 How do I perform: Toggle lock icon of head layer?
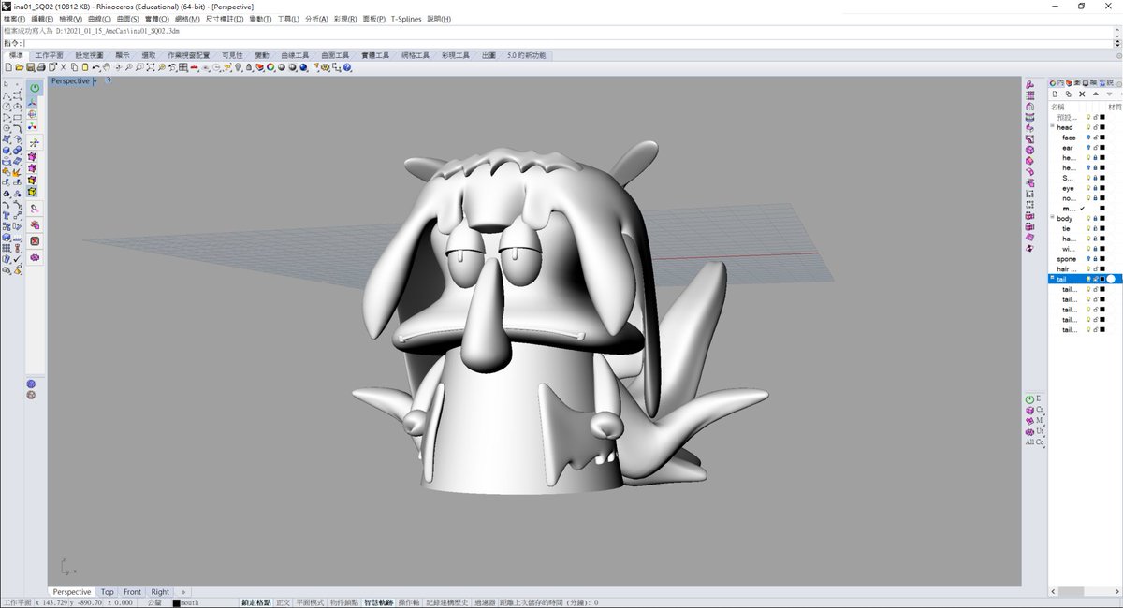tap(1095, 127)
